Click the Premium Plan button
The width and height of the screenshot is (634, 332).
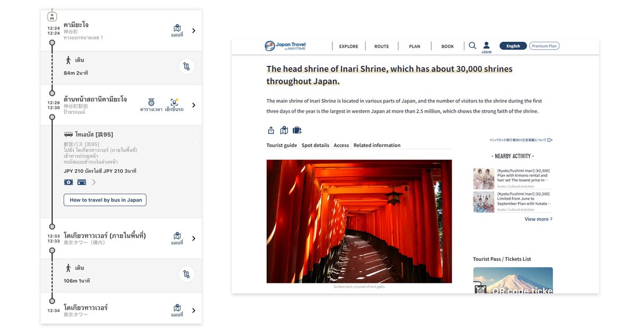(544, 46)
